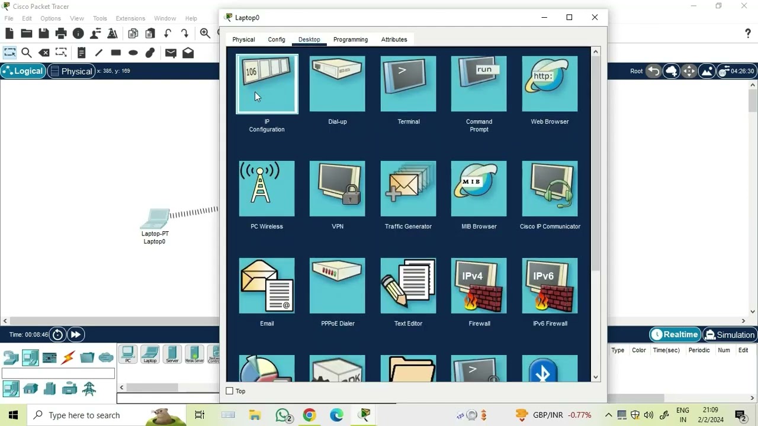Click the Windows taskbar search box

(107, 415)
